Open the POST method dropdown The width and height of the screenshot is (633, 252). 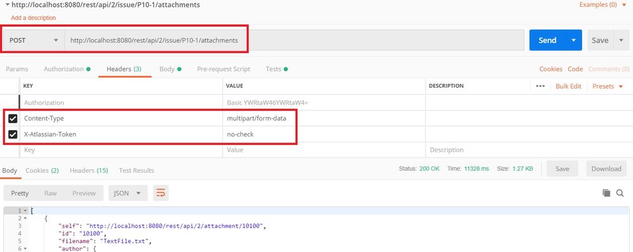pos(34,41)
